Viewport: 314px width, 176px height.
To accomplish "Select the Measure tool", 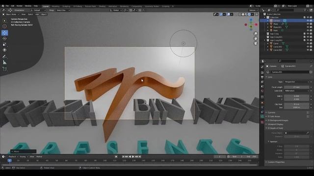I will click(x=4, y=63).
